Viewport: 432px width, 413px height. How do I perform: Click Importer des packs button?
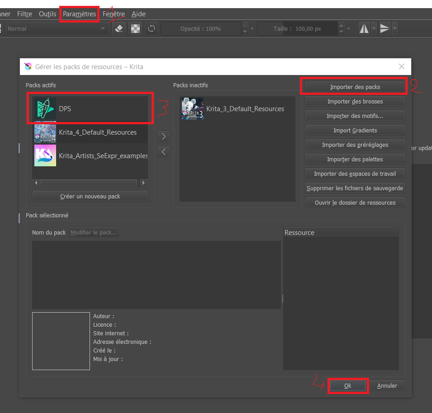(355, 87)
